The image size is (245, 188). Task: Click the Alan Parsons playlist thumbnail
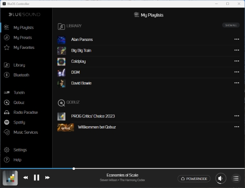(61, 40)
